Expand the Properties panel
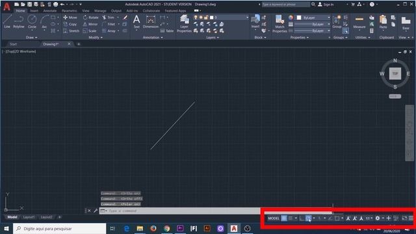 click(300, 38)
